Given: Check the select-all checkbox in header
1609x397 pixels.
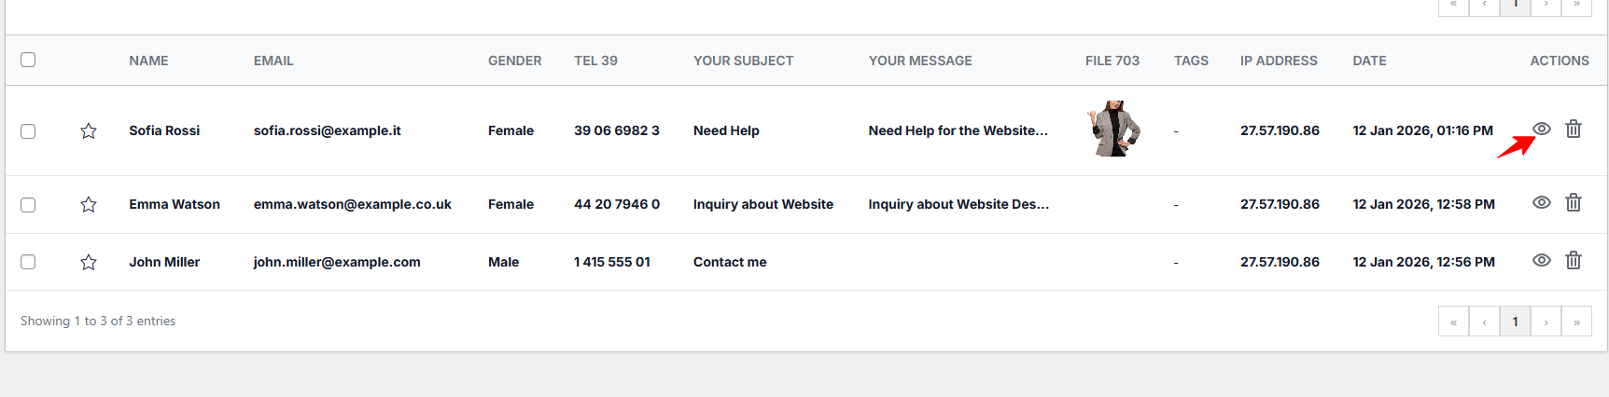Looking at the screenshot, I should (x=28, y=60).
